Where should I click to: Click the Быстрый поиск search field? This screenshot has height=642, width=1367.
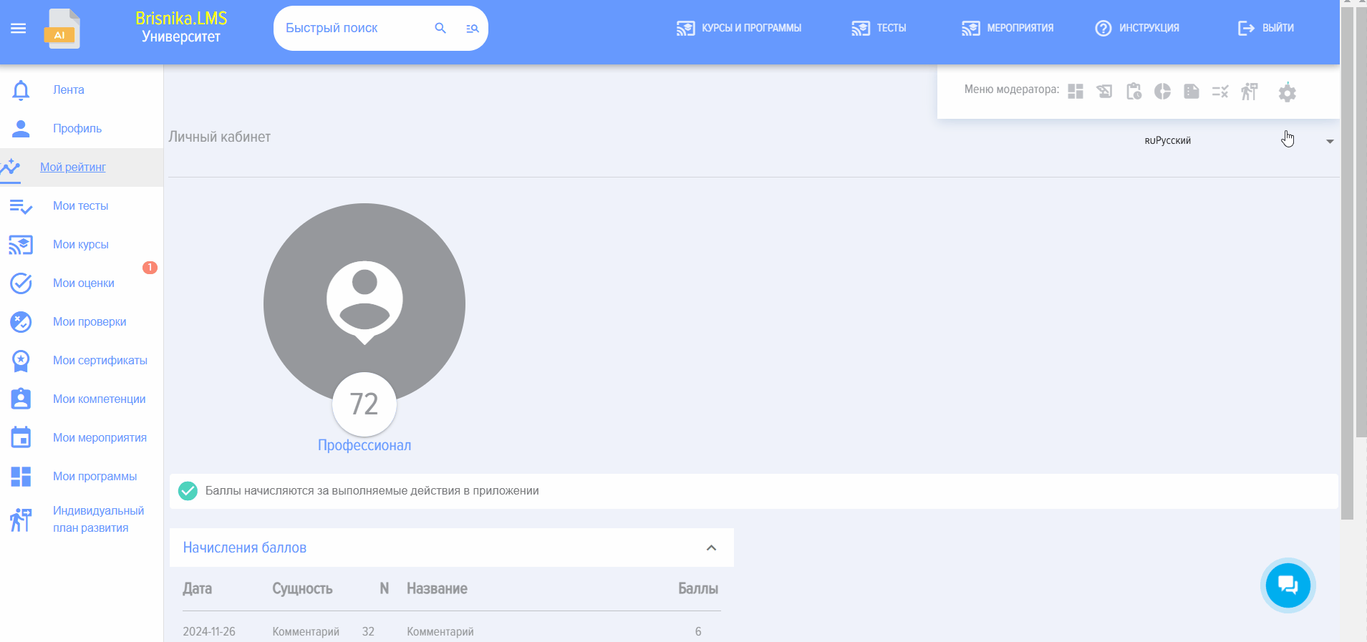click(351, 29)
